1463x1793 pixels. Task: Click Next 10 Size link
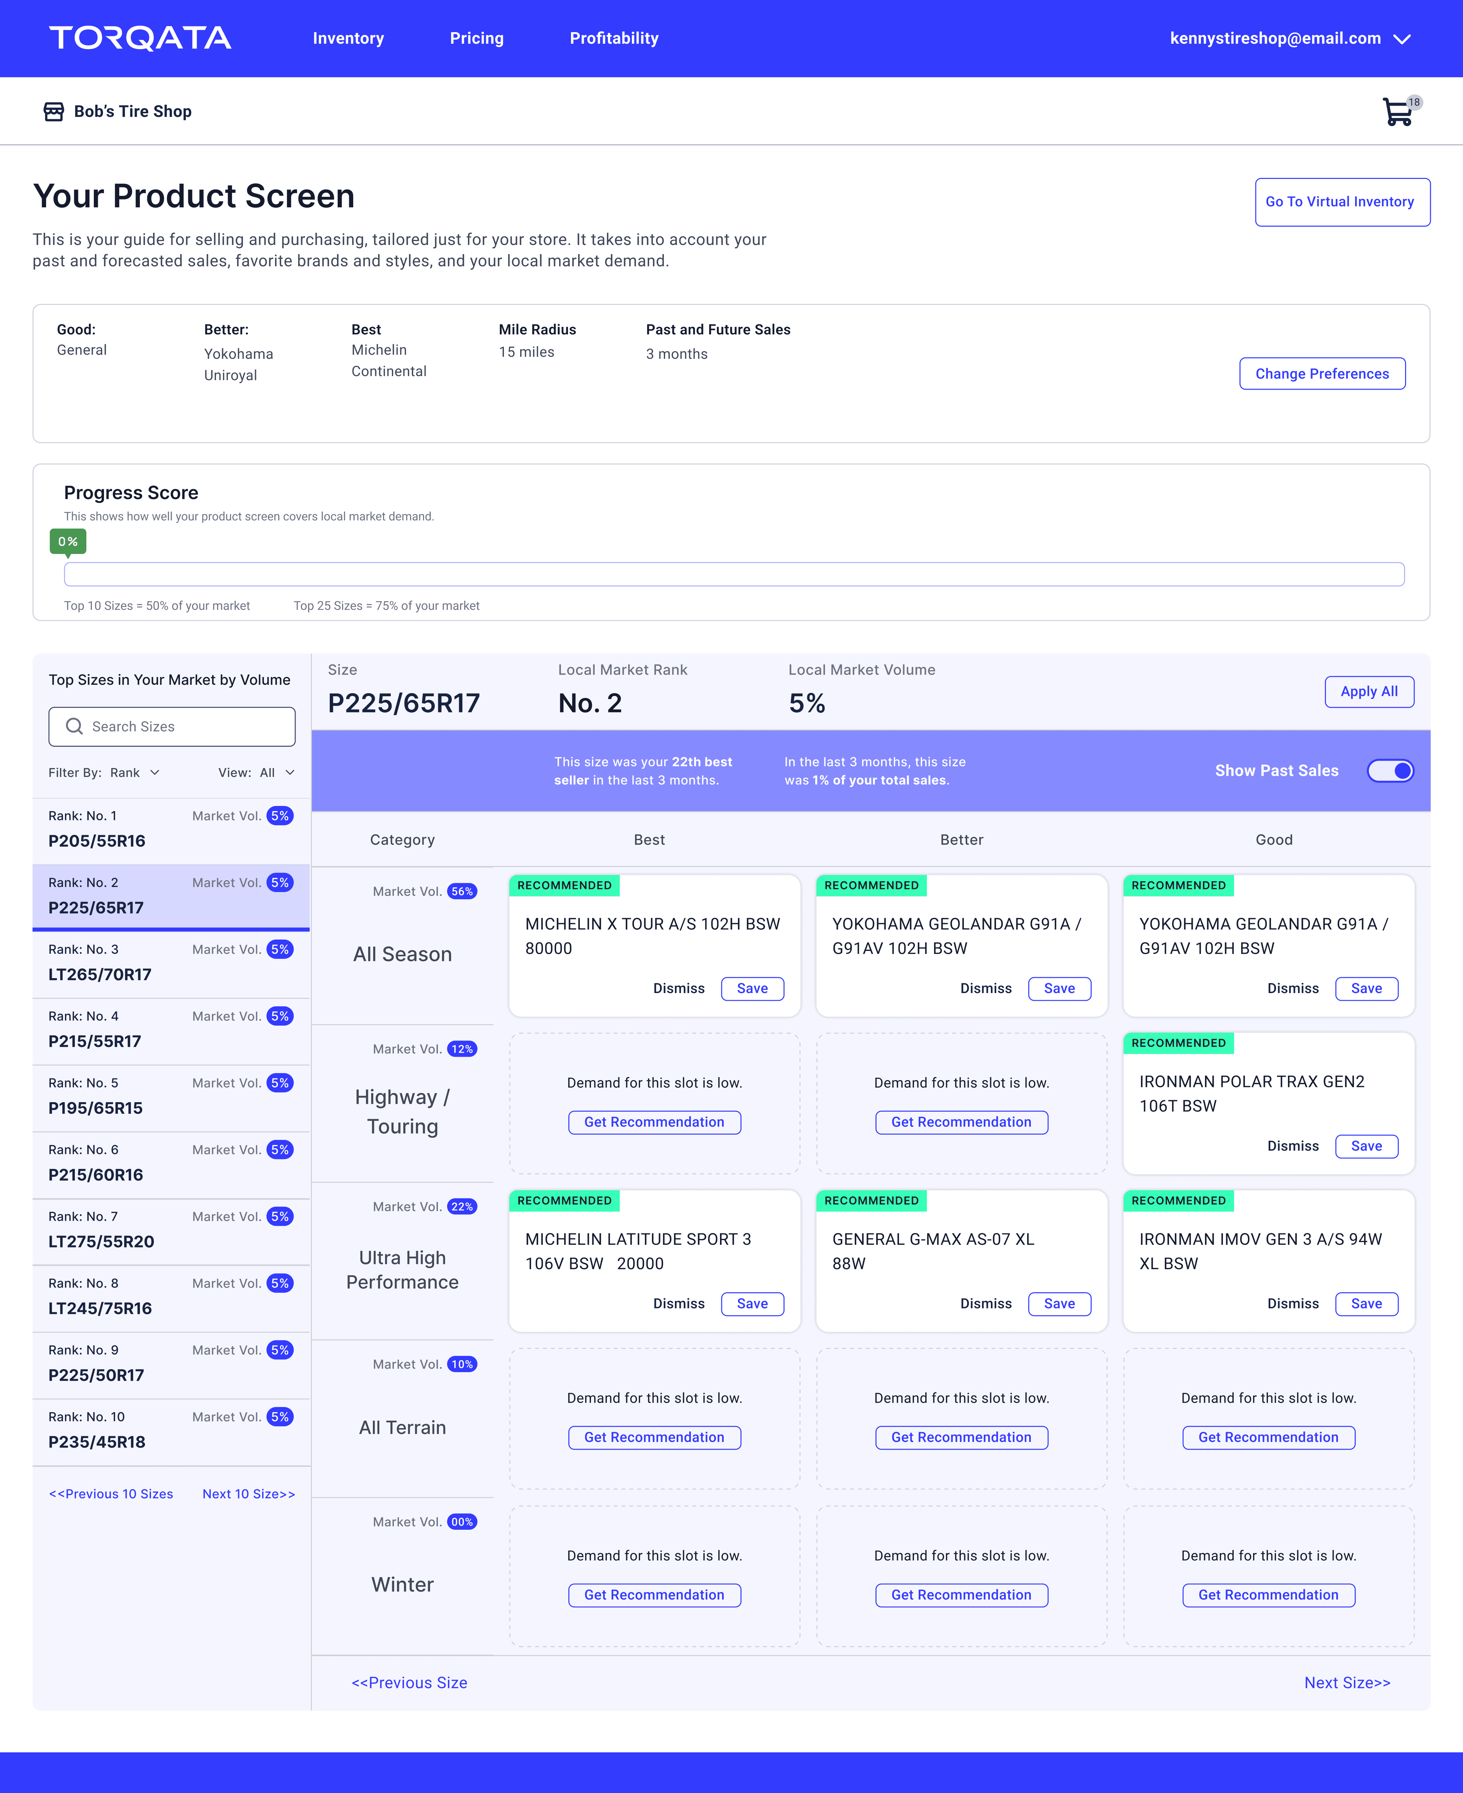pos(249,1494)
